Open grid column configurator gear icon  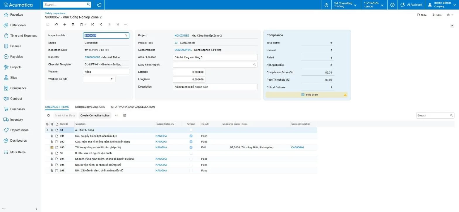[x=47, y=124]
